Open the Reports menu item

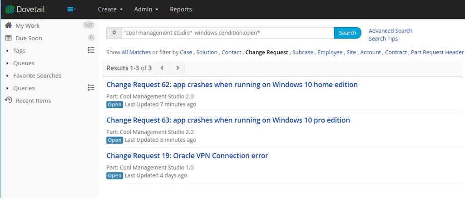pos(181,9)
